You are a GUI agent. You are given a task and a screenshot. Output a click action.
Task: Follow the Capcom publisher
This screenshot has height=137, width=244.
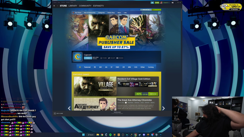click(x=88, y=58)
